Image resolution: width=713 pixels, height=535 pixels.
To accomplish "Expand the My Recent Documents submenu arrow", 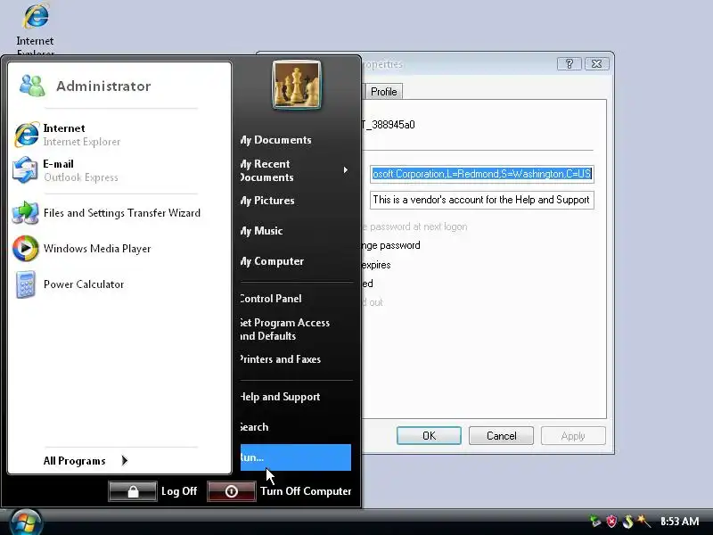I will tap(346, 170).
